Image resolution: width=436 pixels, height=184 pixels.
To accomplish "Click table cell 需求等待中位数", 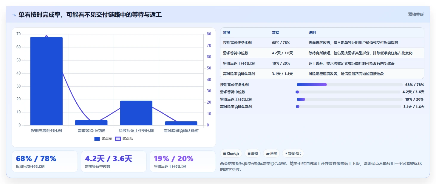I will pyautogui.click(x=236, y=53).
